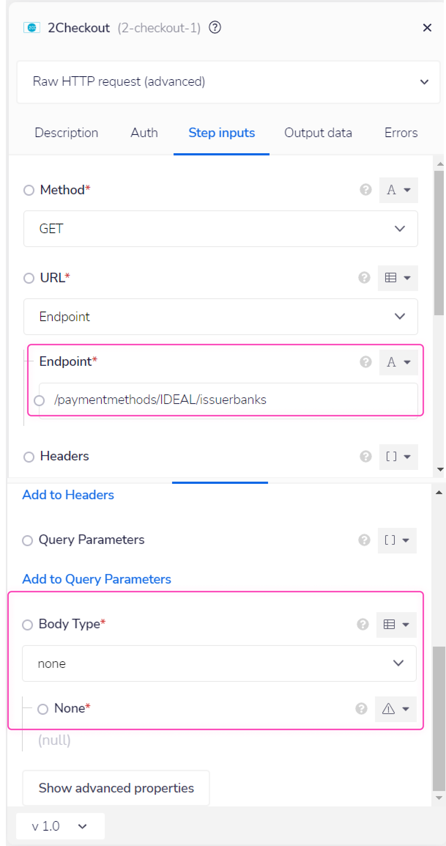
Task: Click the list type icon beside Query Parameters
Action: click(x=397, y=540)
